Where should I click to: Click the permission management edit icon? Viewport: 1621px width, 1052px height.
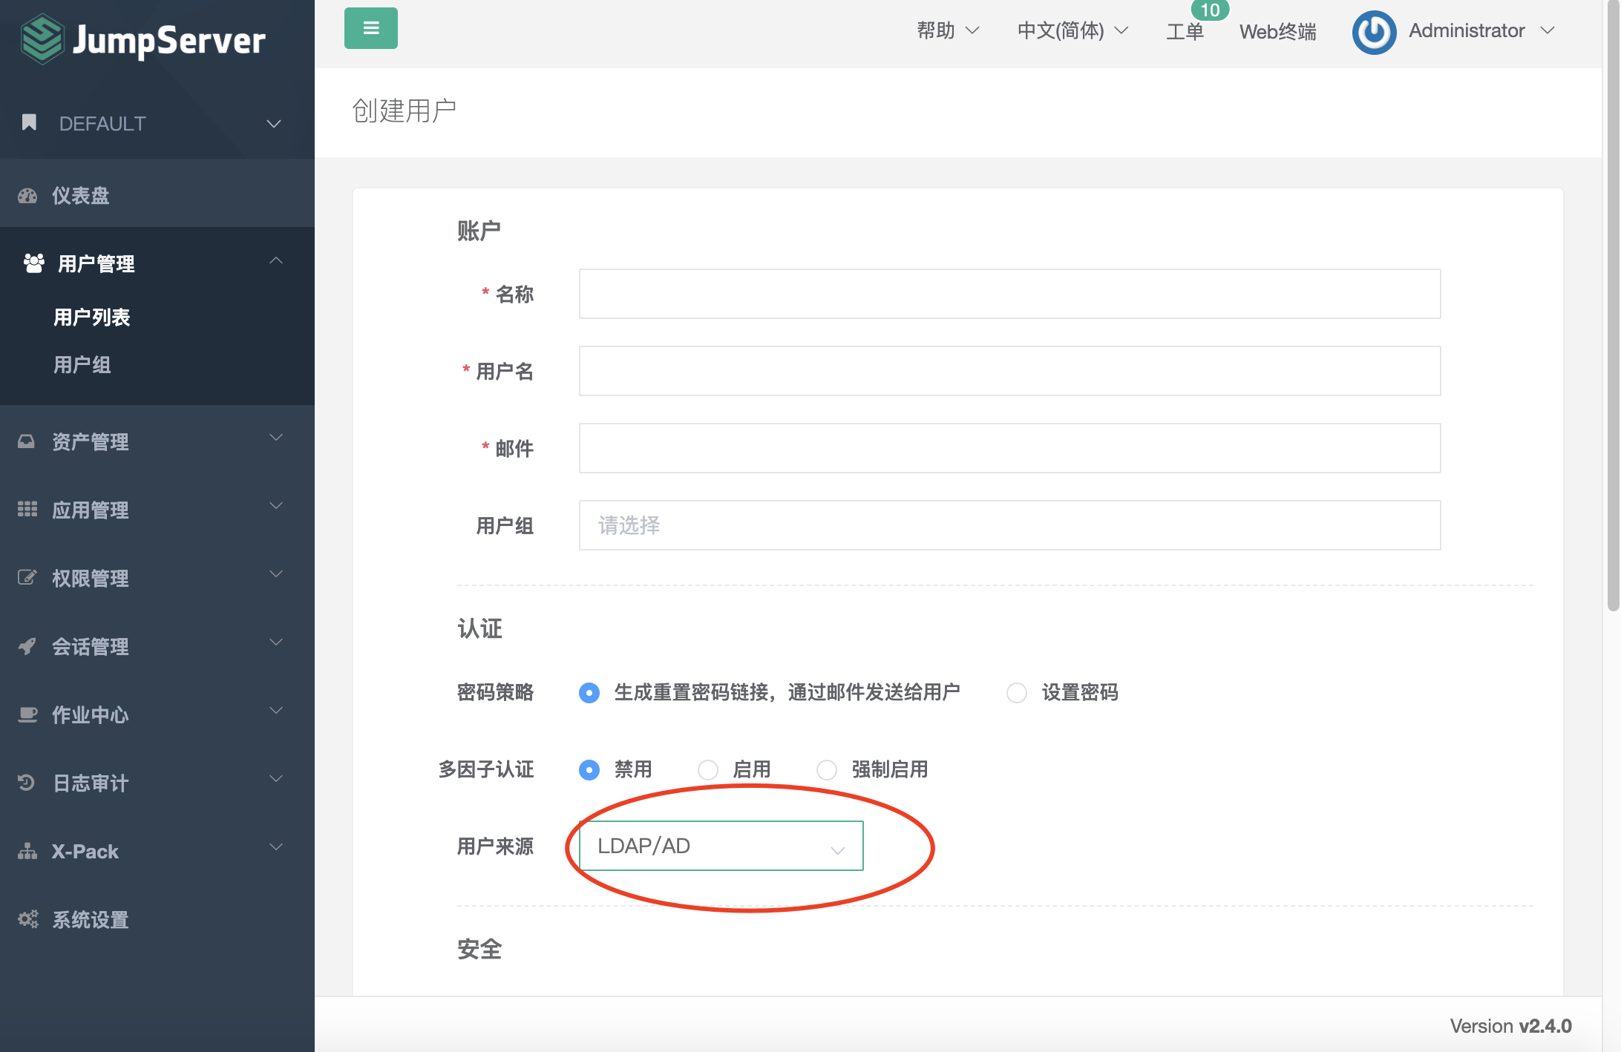pyautogui.click(x=27, y=577)
